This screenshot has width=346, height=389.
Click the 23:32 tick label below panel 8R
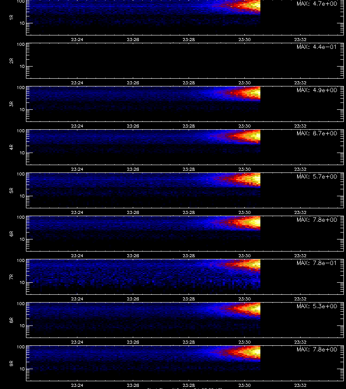point(300,342)
